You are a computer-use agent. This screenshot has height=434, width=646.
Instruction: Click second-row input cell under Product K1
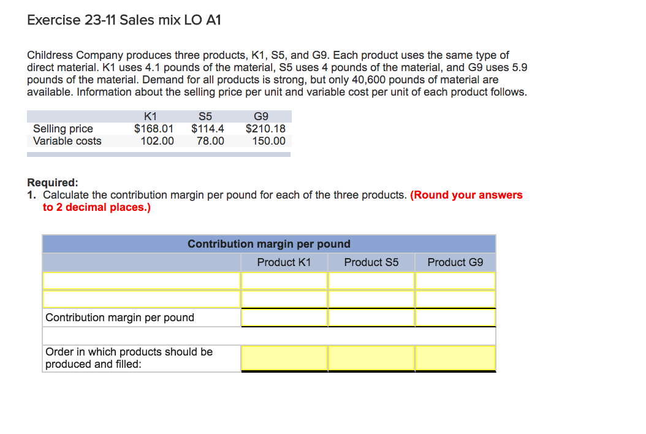284,299
